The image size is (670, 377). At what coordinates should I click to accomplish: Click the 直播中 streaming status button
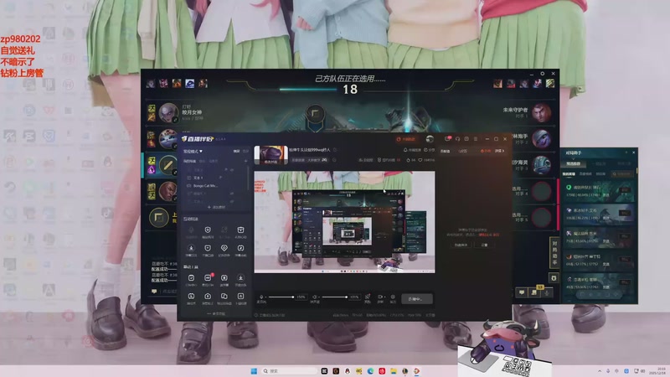point(416,299)
